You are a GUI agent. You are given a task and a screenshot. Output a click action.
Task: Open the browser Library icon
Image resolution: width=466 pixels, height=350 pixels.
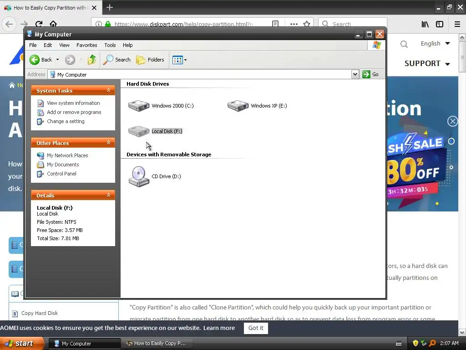tap(425, 24)
